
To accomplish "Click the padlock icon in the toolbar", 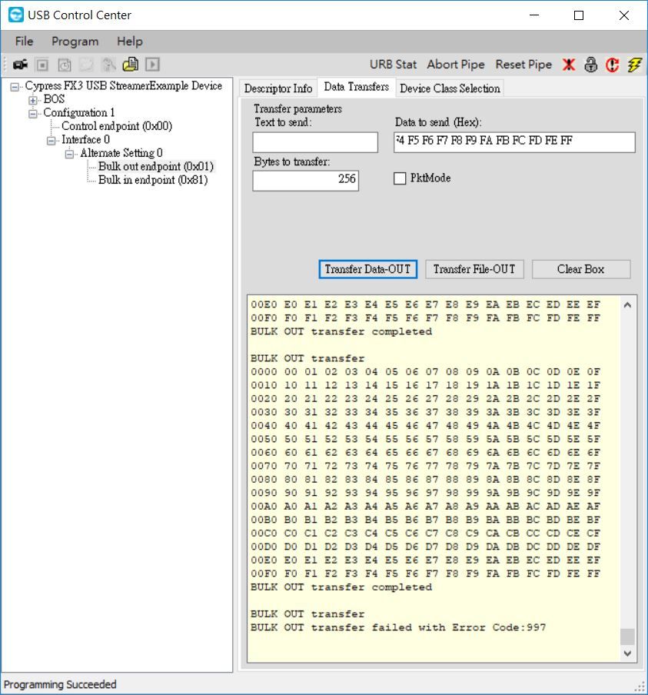I will [590, 65].
